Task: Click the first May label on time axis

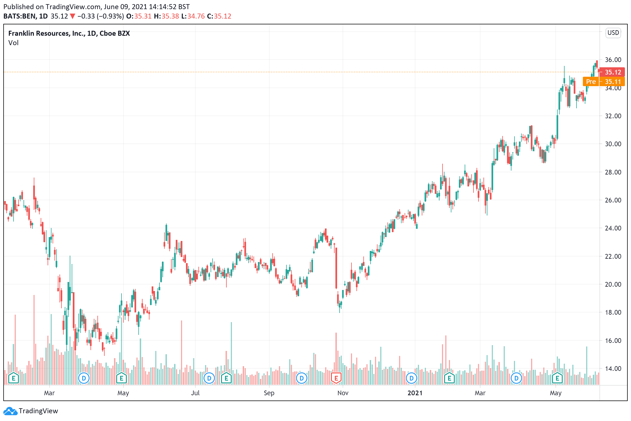Action: coord(123,393)
